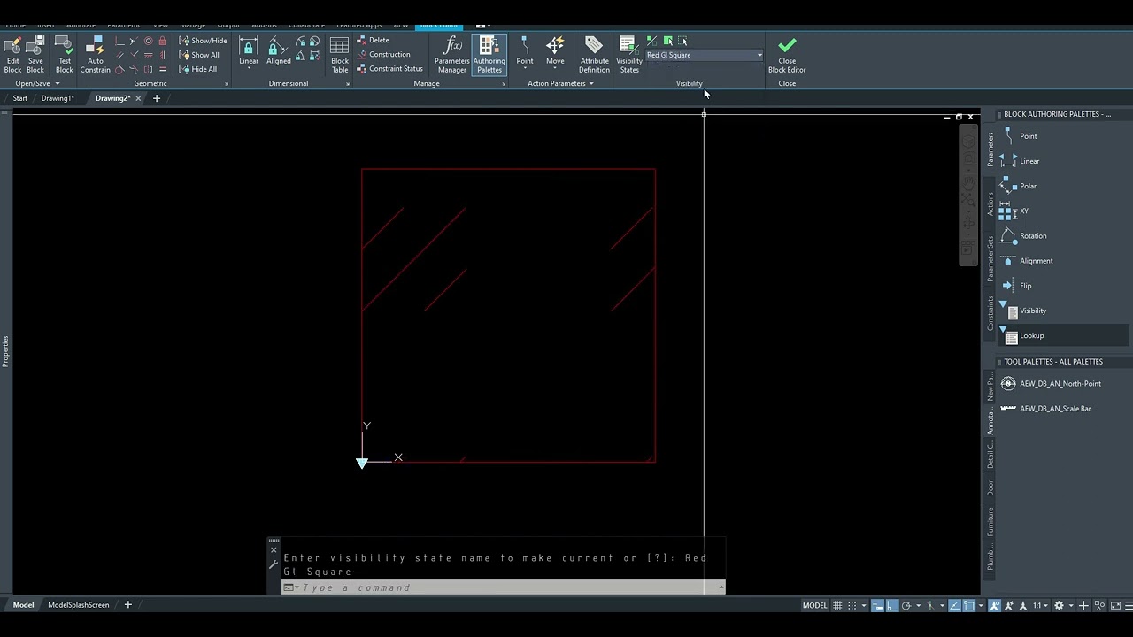
Task: Add an Aligned dimensional constraint
Action: [x=278, y=51]
